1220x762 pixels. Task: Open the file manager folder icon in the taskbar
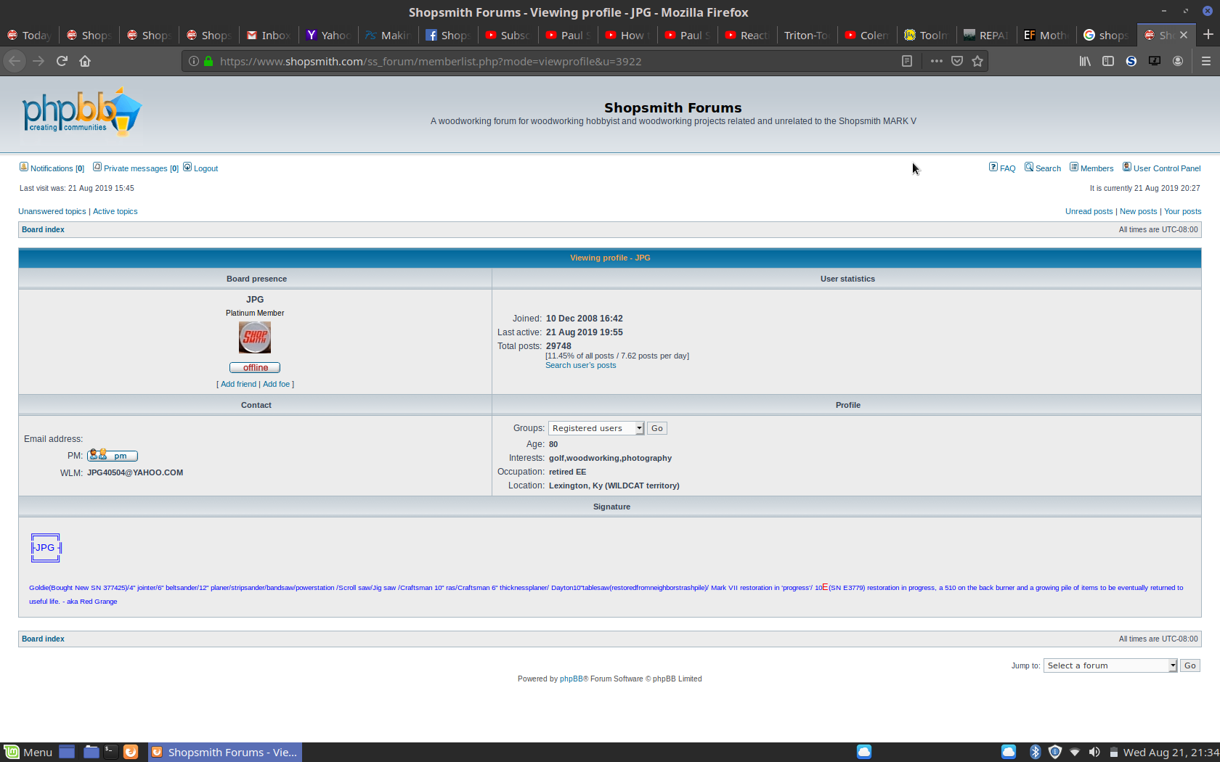[x=91, y=752]
